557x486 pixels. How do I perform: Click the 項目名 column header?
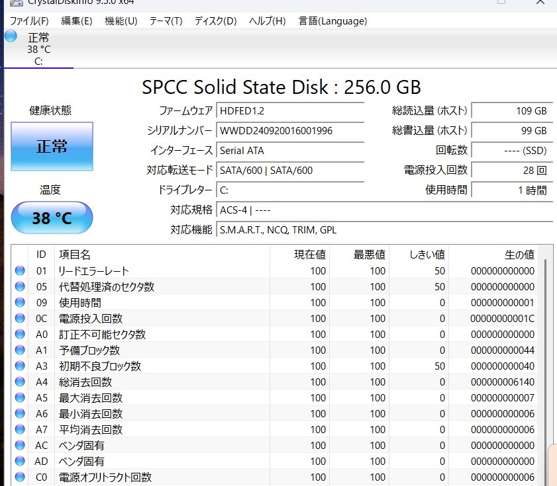coord(162,255)
